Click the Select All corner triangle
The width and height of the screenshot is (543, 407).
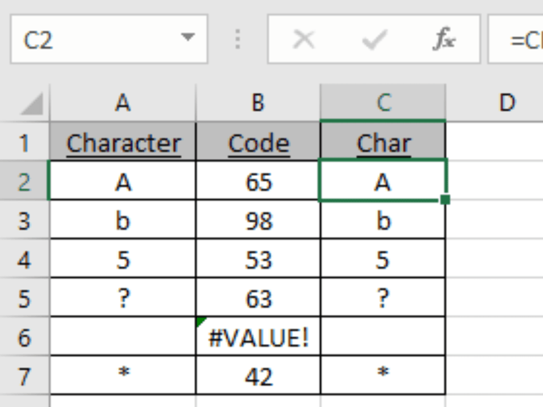(x=31, y=105)
